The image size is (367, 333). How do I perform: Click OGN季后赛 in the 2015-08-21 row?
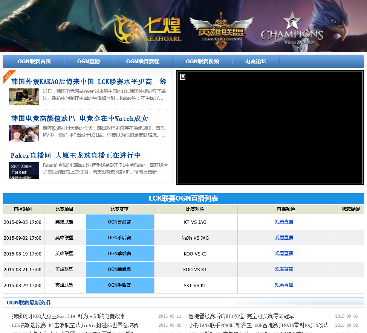(120, 269)
